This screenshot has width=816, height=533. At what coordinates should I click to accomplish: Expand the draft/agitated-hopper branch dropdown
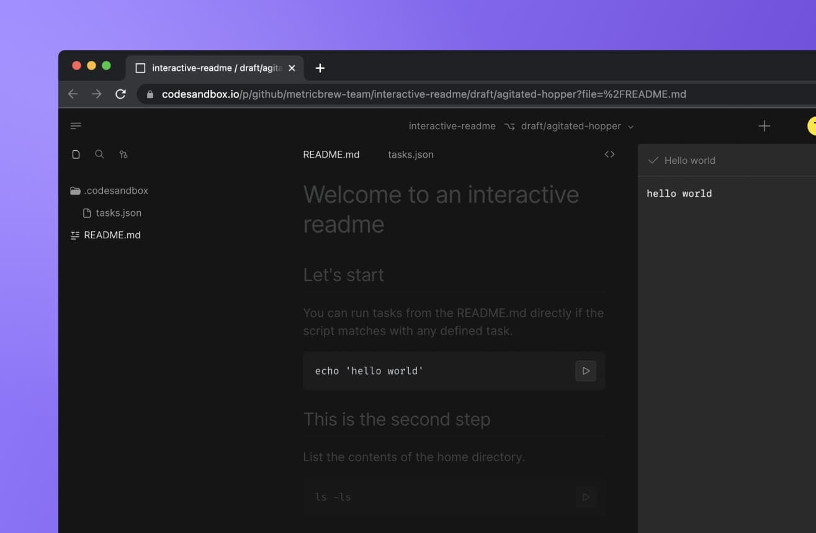pos(630,126)
